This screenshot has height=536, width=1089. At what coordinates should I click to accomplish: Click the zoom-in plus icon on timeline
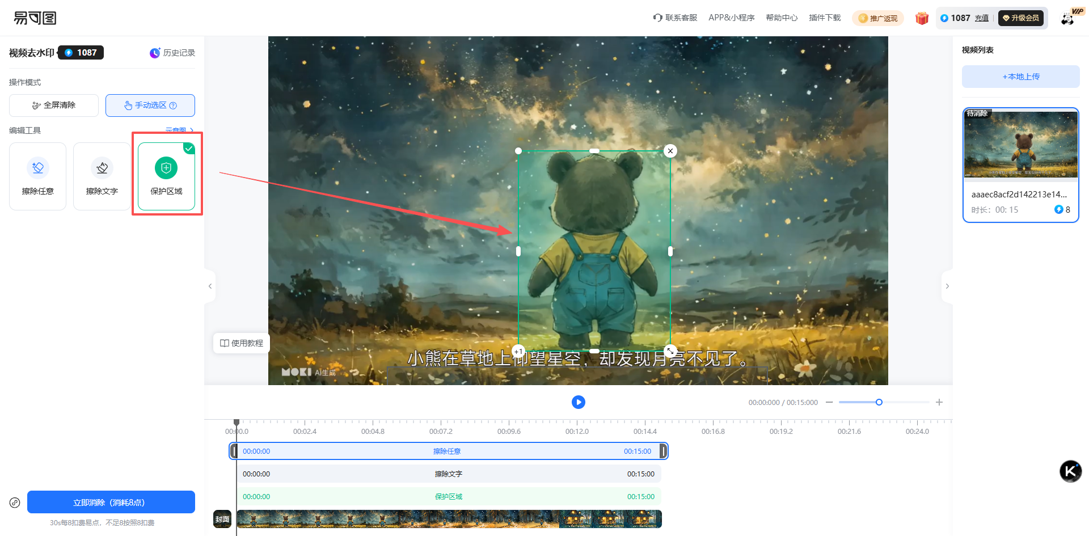point(939,402)
